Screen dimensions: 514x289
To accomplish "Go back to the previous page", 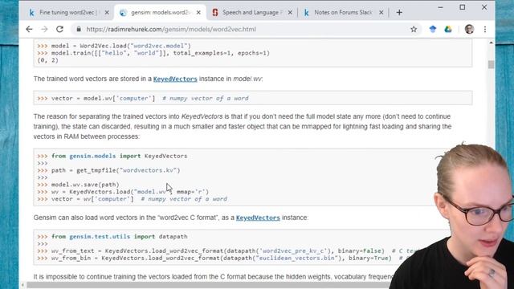I will point(29,29).
